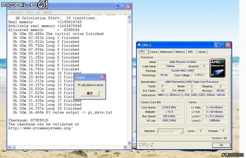
Task: Switch to the Memory tab in CPU-Z
Action: [180, 52]
